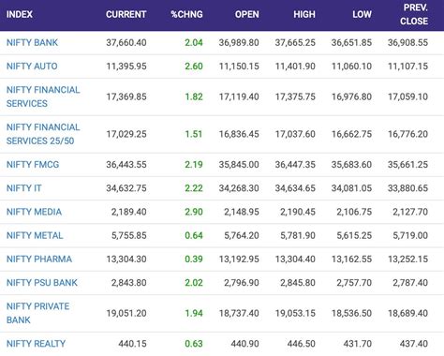Select NIFTY REALTY high value 446.50
The image size is (444, 356).
click(x=302, y=344)
